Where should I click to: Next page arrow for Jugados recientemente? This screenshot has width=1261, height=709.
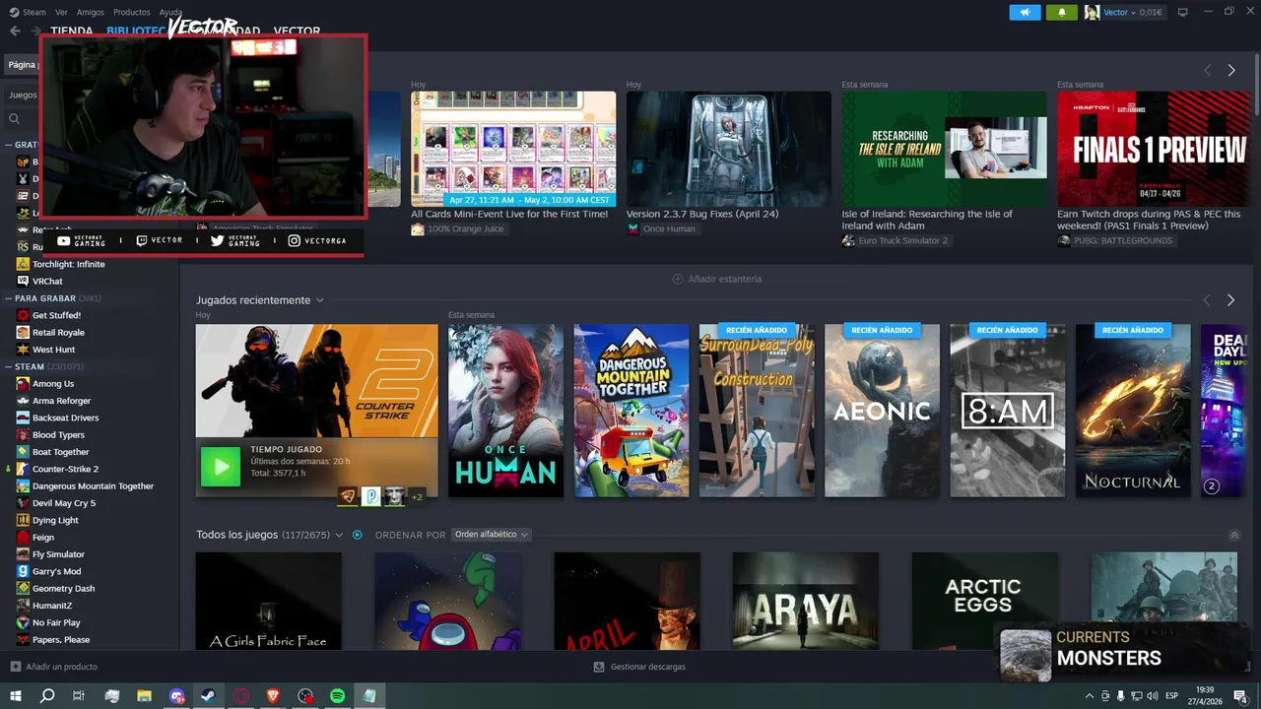[x=1230, y=300]
